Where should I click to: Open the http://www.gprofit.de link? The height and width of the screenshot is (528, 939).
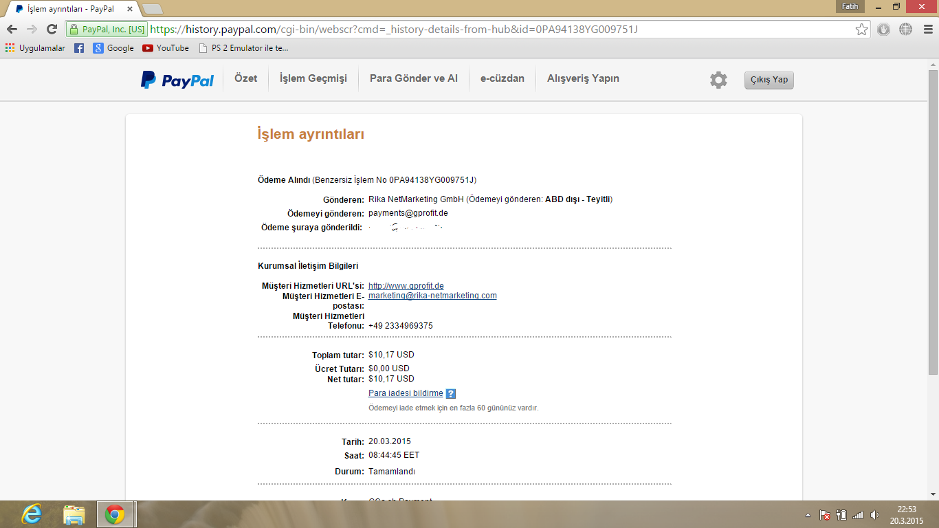[x=406, y=286]
